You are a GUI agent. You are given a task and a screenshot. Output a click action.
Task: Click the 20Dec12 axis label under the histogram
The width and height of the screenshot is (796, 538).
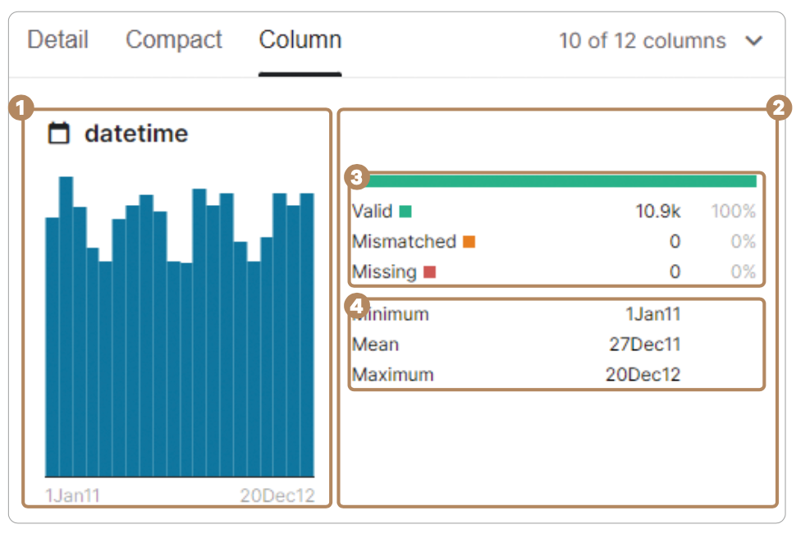pyautogui.click(x=277, y=495)
